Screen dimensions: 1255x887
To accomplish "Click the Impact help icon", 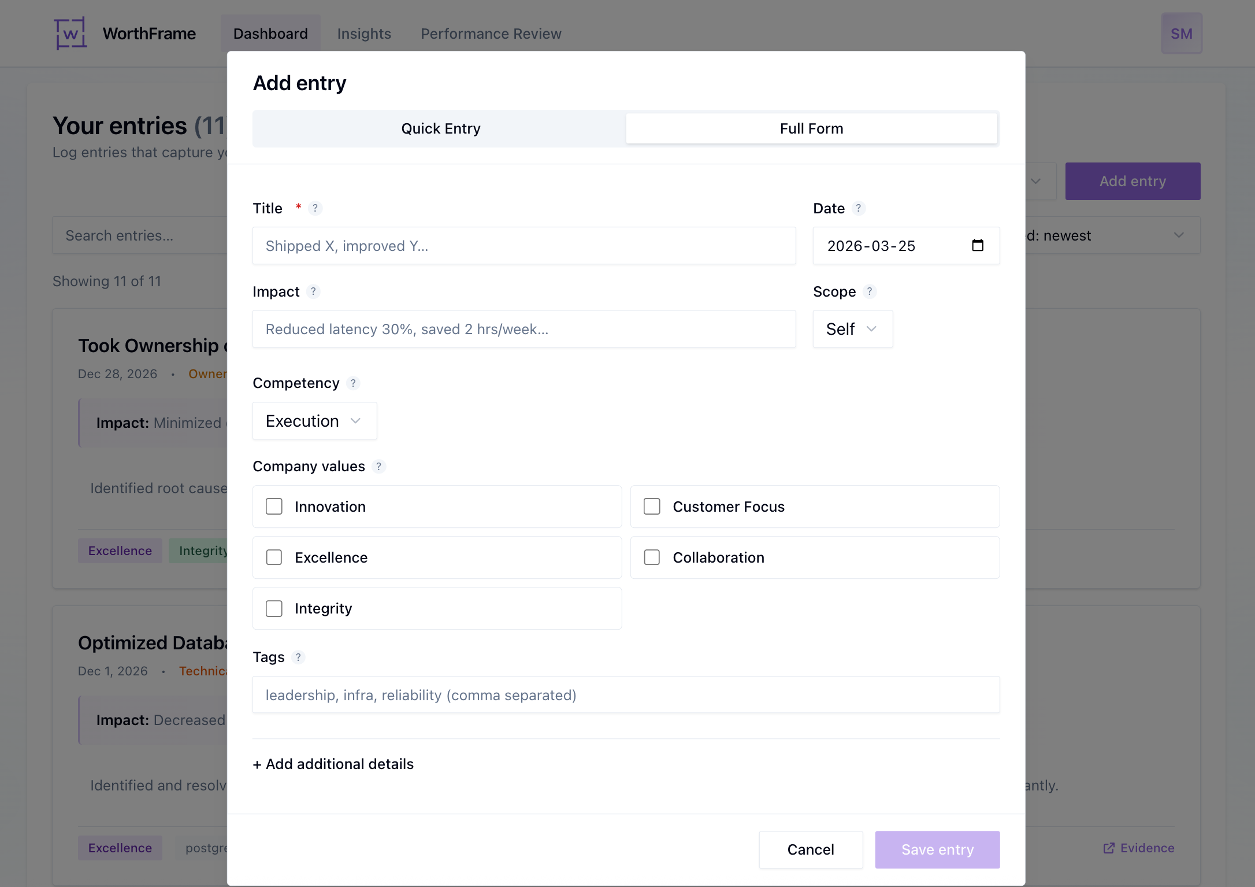I will click(x=314, y=291).
